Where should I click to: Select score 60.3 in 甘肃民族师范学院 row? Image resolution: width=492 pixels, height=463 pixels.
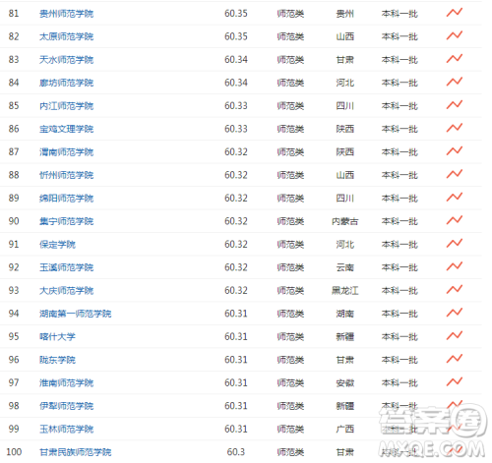(x=236, y=452)
